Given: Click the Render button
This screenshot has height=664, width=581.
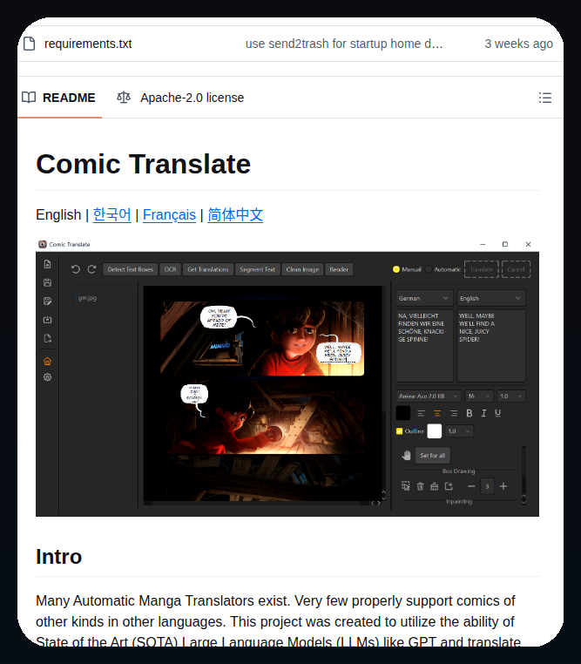Looking at the screenshot, I should 339,269.
